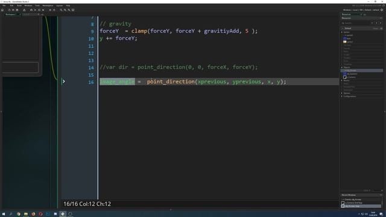The image size is (386, 217).
Task: Click the Recent Windows panel header
Action: [x=361, y=195]
